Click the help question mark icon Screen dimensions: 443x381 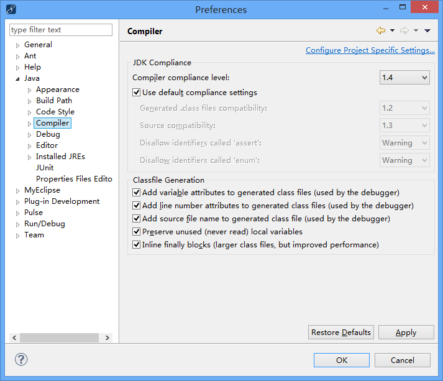click(21, 359)
